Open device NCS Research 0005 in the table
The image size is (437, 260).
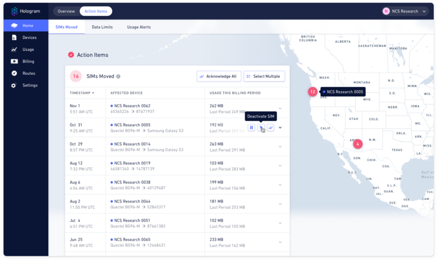coord(132,125)
